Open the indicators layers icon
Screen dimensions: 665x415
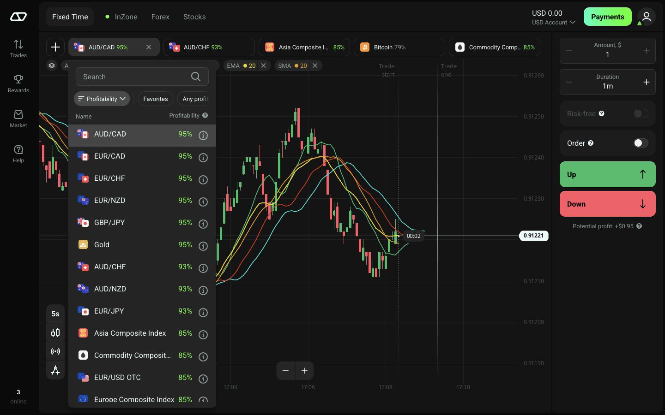click(x=52, y=65)
